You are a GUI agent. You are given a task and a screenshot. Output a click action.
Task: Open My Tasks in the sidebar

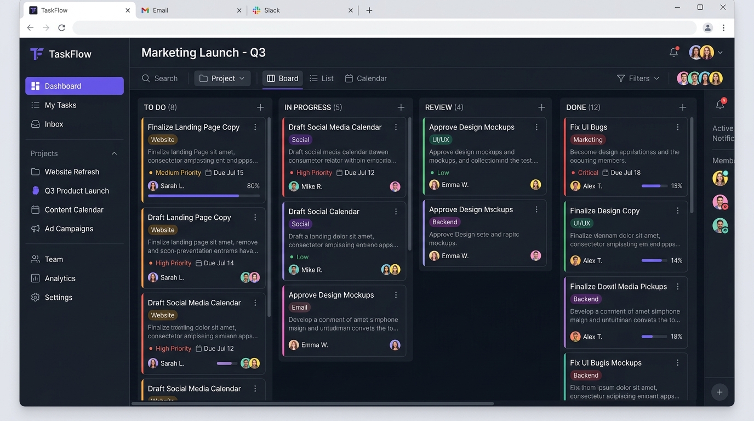tap(75, 105)
